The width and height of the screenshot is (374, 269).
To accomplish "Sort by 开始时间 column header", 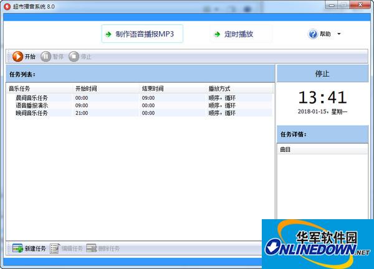I will [x=107, y=88].
